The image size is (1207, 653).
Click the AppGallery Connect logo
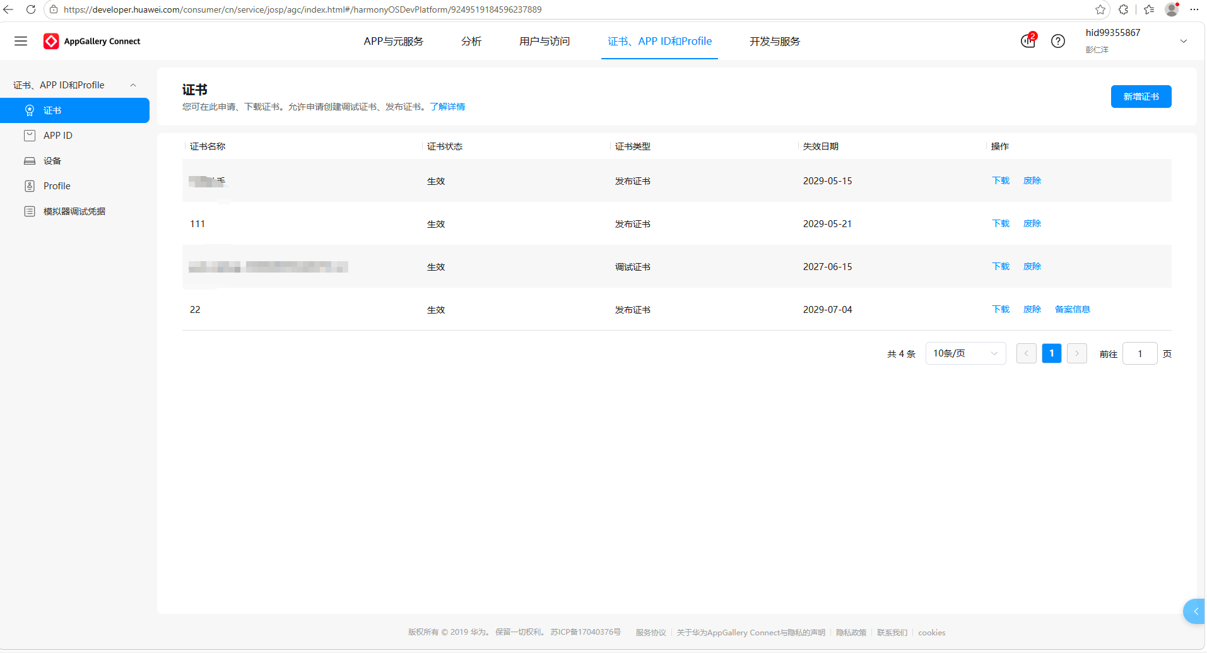[92, 41]
